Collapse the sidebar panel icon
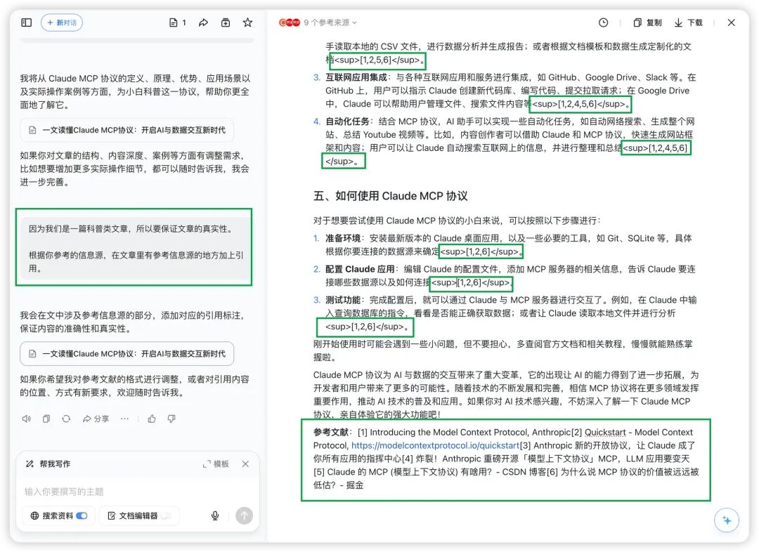The width and height of the screenshot is (759, 552). [27, 22]
